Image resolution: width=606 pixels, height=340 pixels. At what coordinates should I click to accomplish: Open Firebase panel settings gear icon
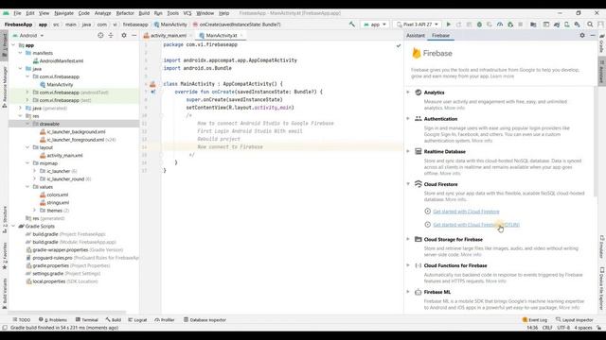[x=582, y=35]
